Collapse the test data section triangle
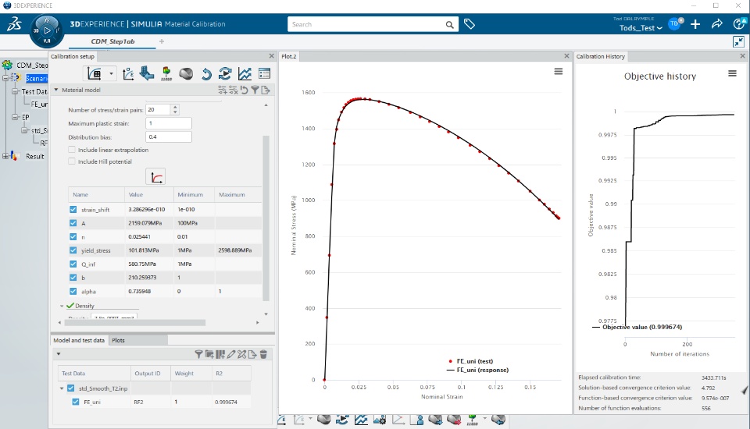The height and width of the screenshot is (429, 750). point(59,354)
